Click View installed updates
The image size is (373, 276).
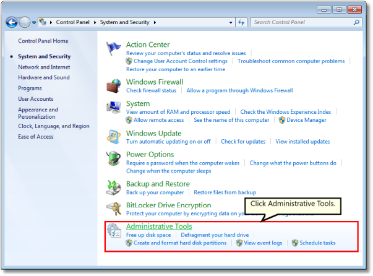302,142
